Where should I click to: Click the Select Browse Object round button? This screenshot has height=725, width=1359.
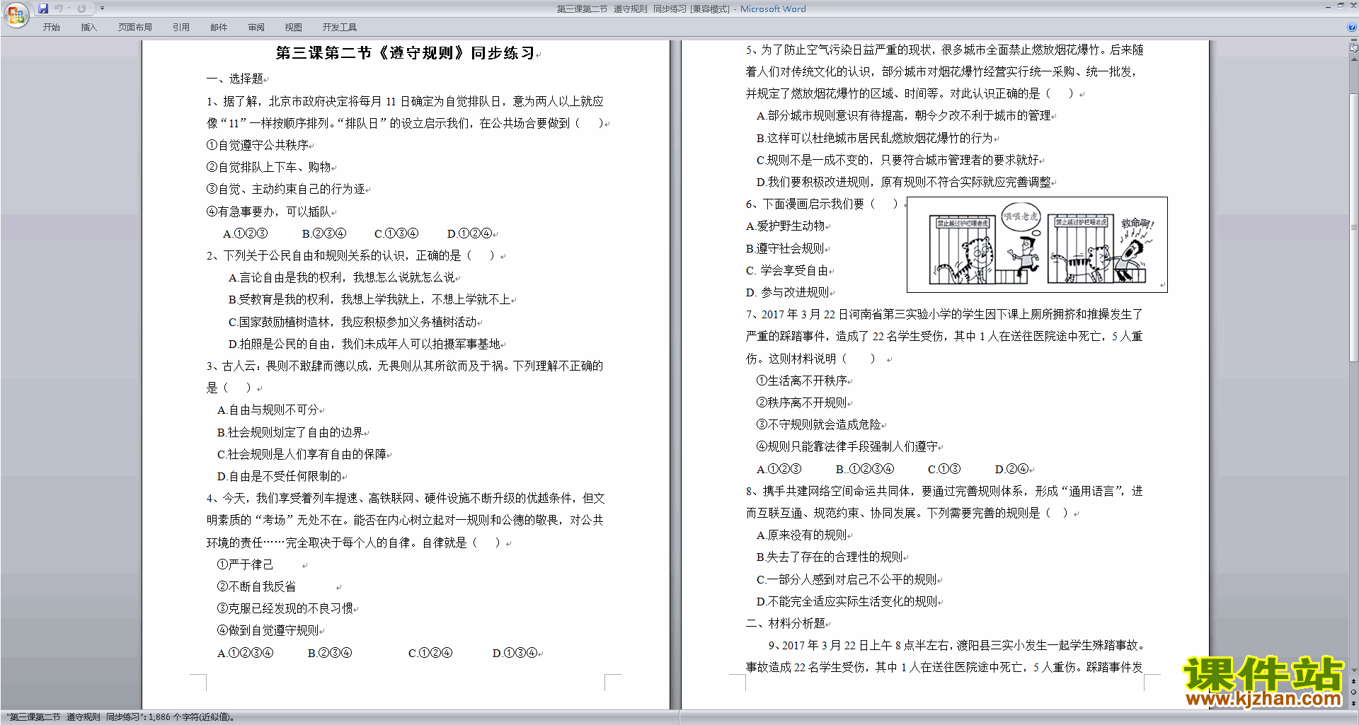click(x=1354, y=692)
